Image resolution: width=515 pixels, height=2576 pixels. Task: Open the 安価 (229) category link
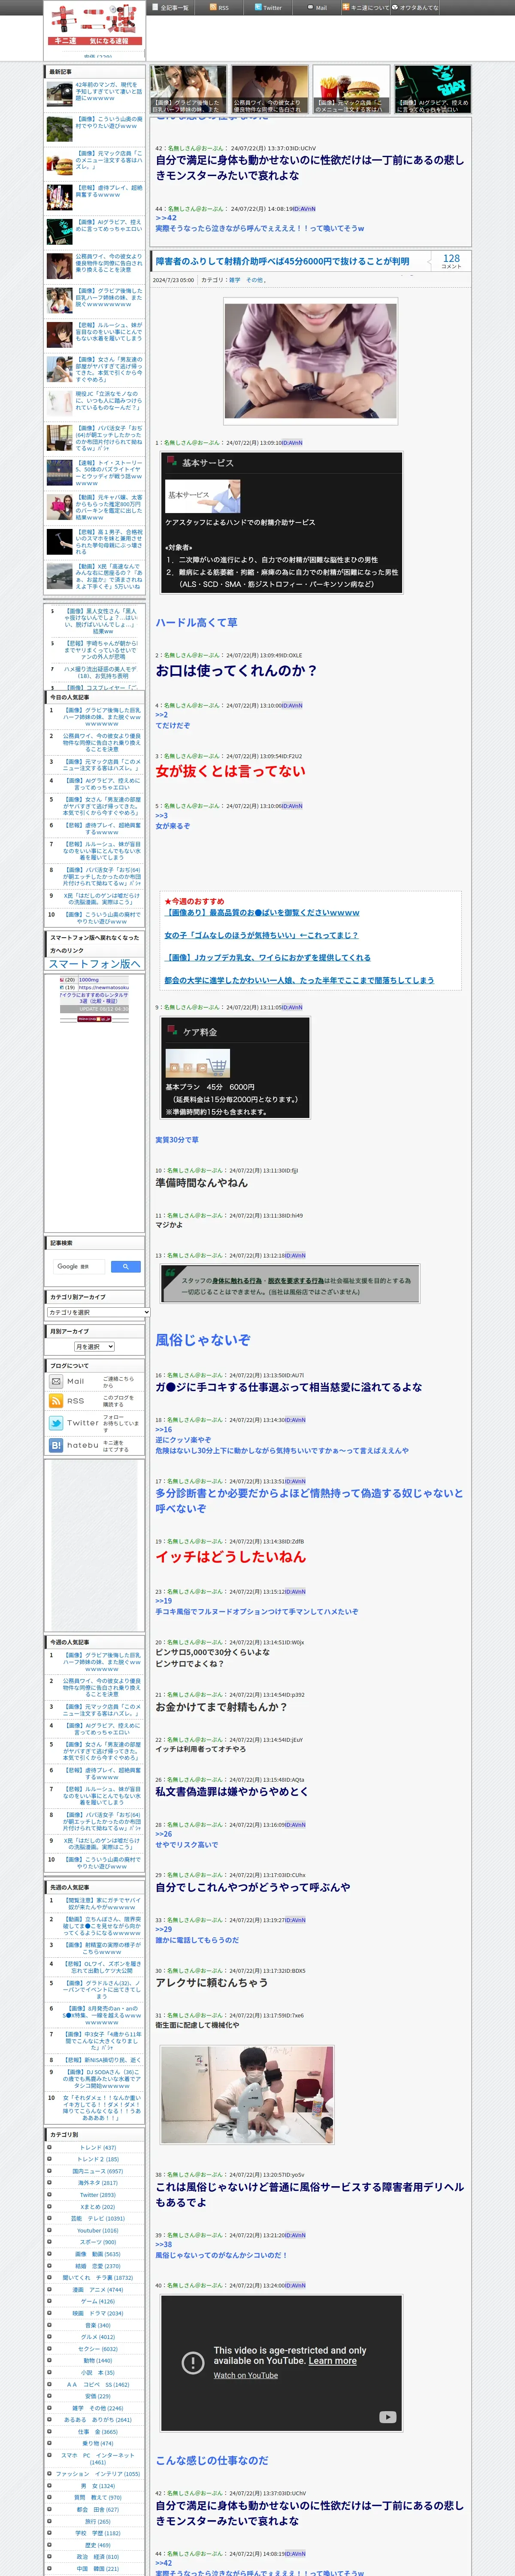click(98, 2396)
